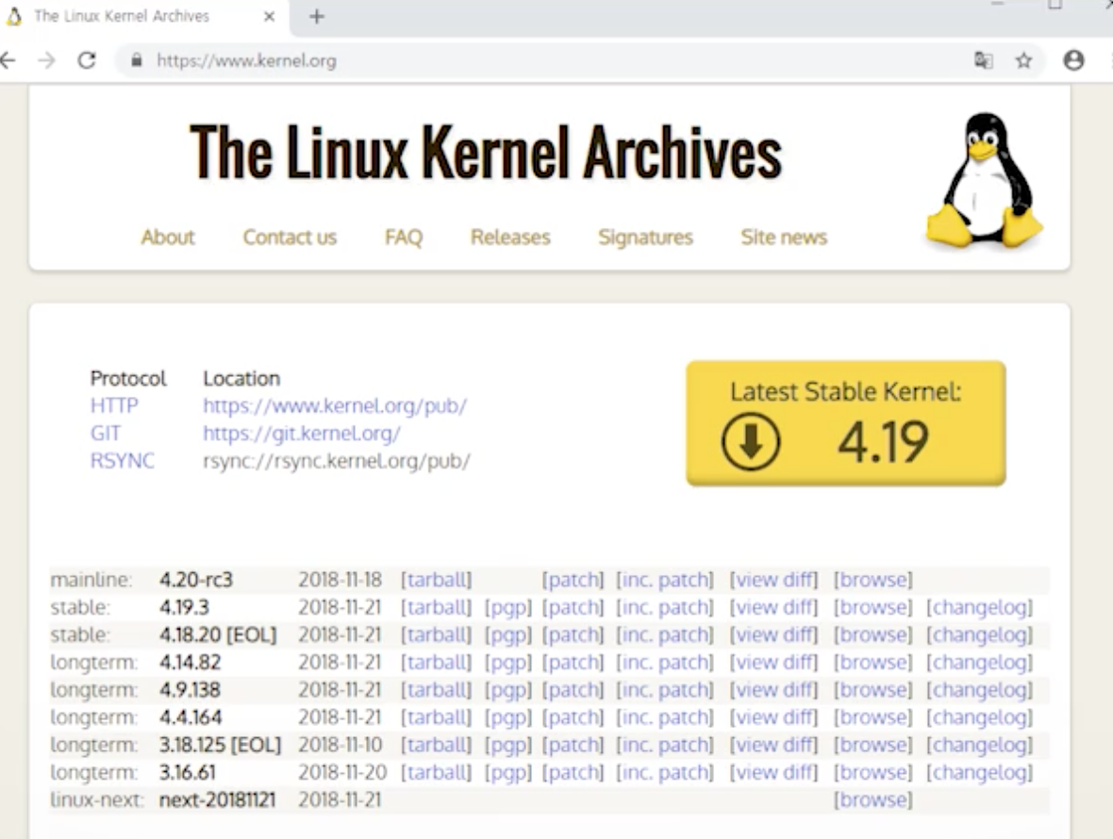Open the About menu item
Viewport: 1113px width, 839px height.
[x=168, y=237]
